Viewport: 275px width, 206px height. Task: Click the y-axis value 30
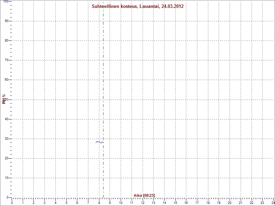pos(6,139)
